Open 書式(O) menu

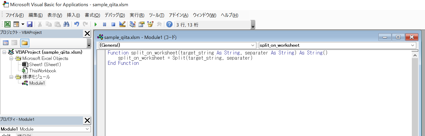[92, 15]
